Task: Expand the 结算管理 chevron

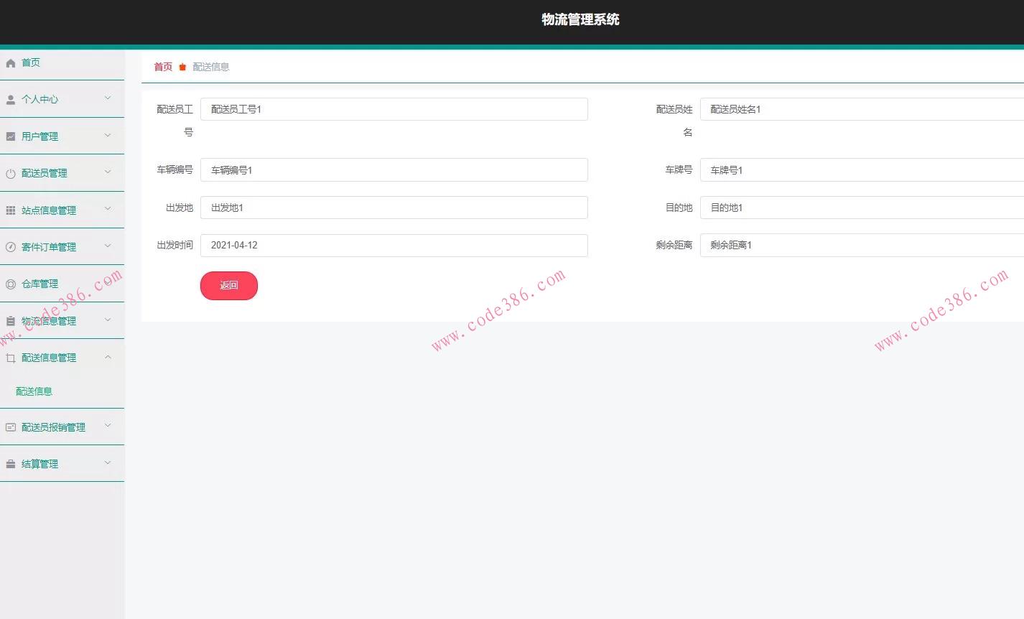Action: [x=108, y=462]
